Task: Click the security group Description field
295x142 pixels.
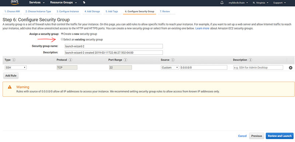Action: [x=114, y=53]
